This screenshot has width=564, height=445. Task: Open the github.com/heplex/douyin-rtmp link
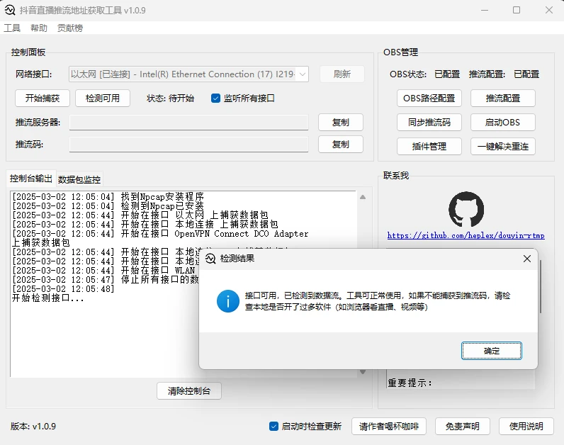pos(466,236)
